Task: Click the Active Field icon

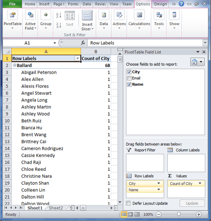Action: [x=30, y=14]
